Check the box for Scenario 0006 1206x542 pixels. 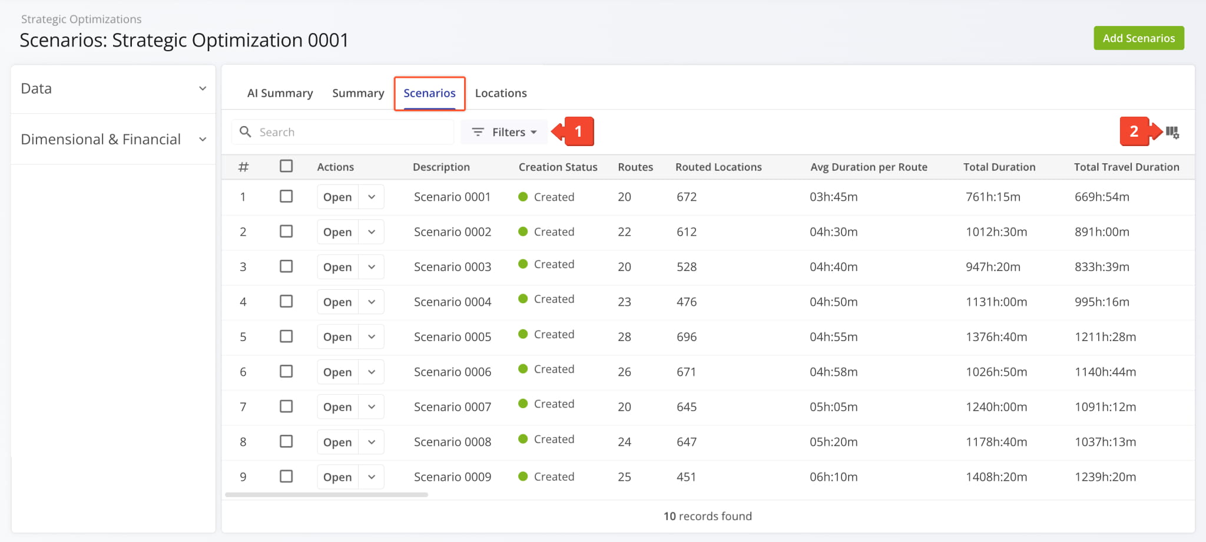(286, 371)
